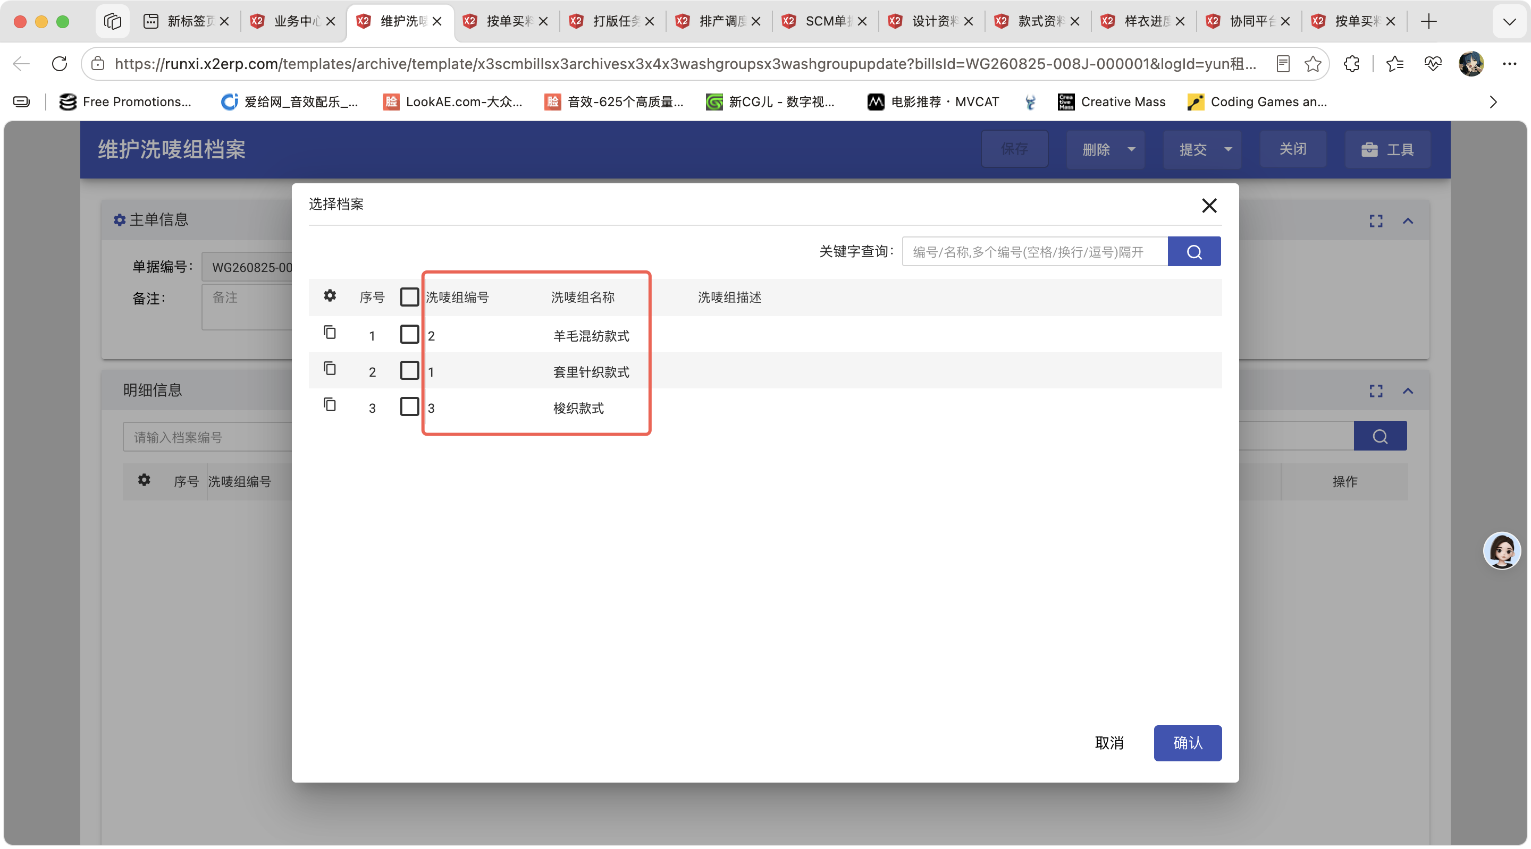Reload the page
Image resolution: width=1531 pixels, height=849 pixels.
(x=60, y=64)
